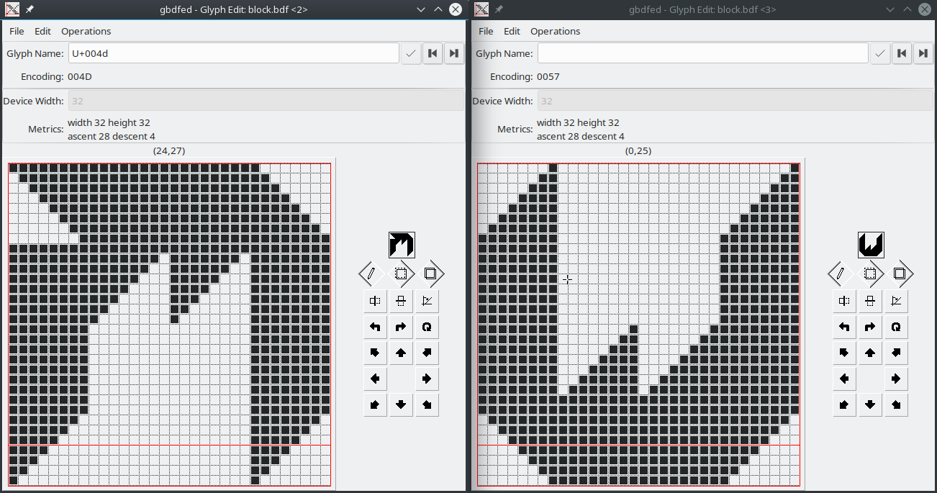The image size is (937, 493).
Task: Click pin icon in left window title bar
Action: click(30, 9)
